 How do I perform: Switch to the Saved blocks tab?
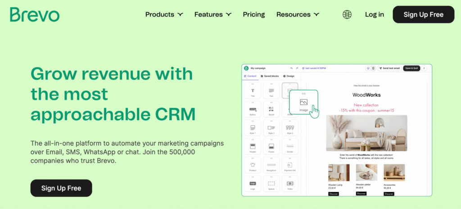coord(270,76)
